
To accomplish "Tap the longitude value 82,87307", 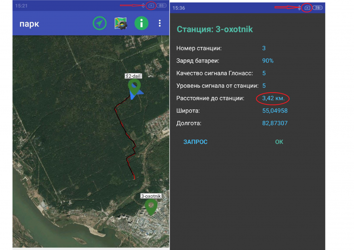I will 275,123.
